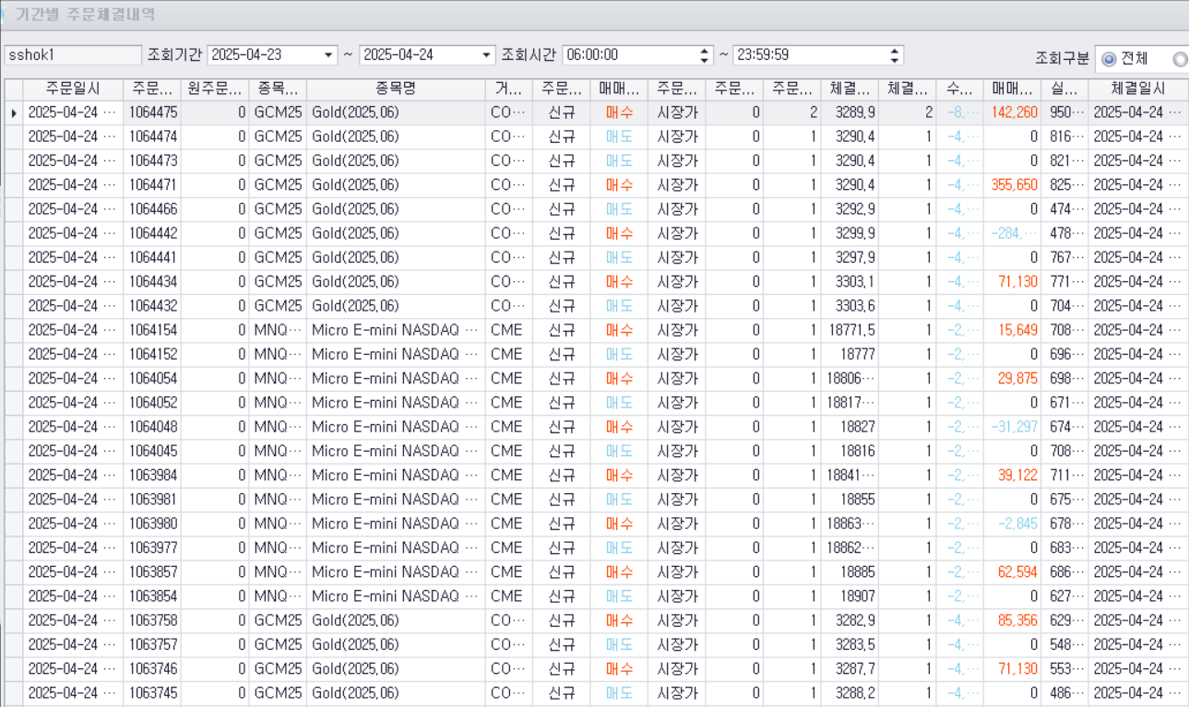Viewport: 1189px width, 707px height.
Task: Click 매도 in order 1064473 row
Action: tap(619, 160)
